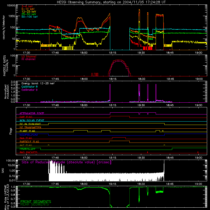Screen dimensions: 210x210
Task: Click the BAD_PACKETS spike just before 19:00
Action: click(198, 152)
